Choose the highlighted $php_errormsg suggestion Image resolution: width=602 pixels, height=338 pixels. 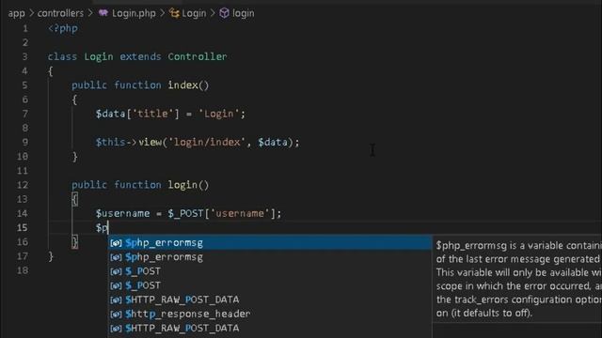point(270,242)
